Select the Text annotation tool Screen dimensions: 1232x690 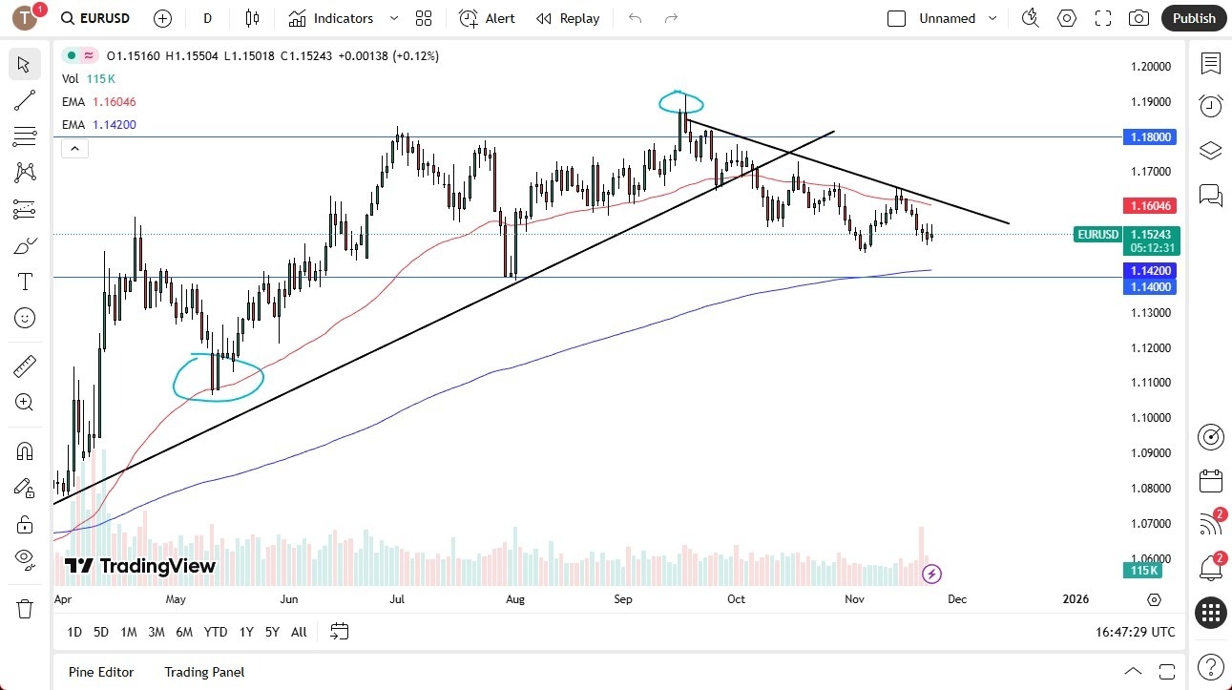pyautogui.click(x=25, y=281)
